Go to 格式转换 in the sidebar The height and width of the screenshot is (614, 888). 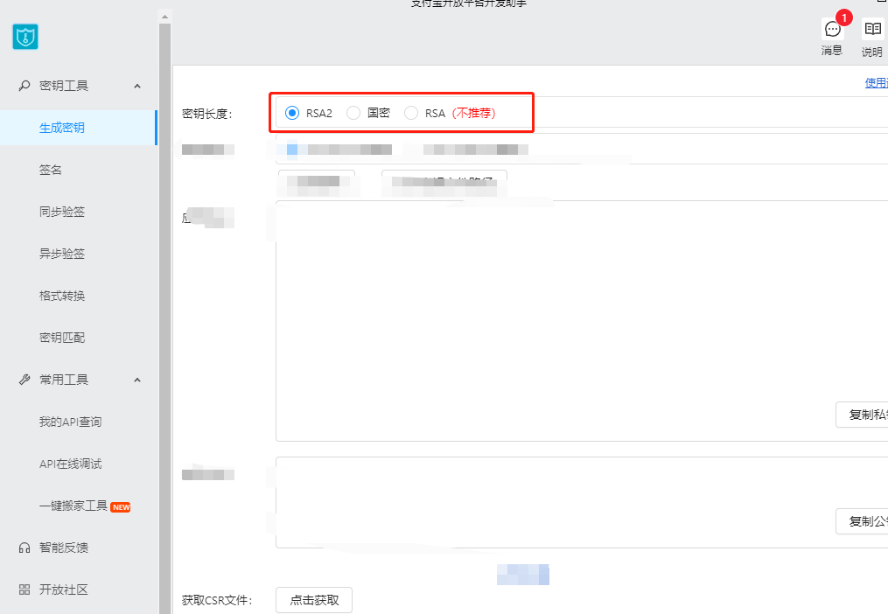pos(62,296)
